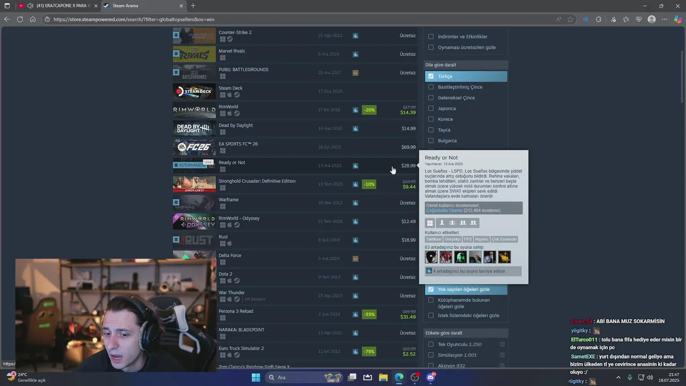The width and height of the screenshot is (686, 386).
Task: Check Basitleştirilmiş Çince language filter
Action: pos(431,87)
